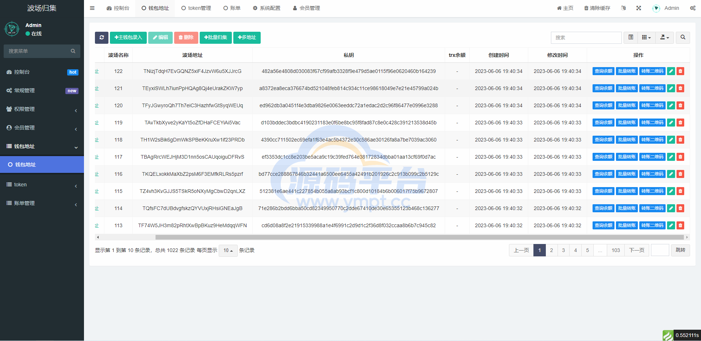
Task: Toggle card view icon in table toolbar
Action: pos(631,38)
